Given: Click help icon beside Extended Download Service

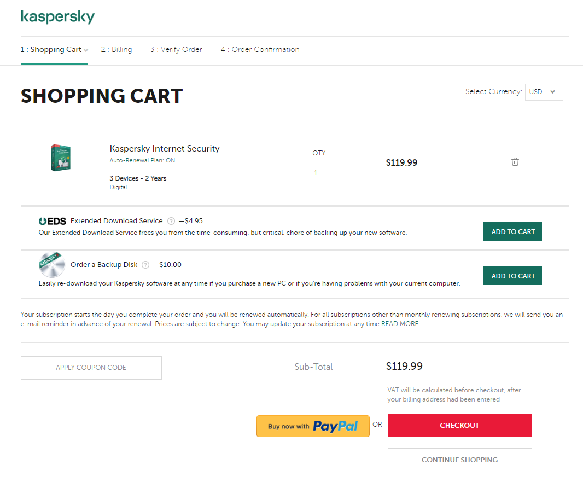Looking at the screenshot, I should click(x=171, y=221).
